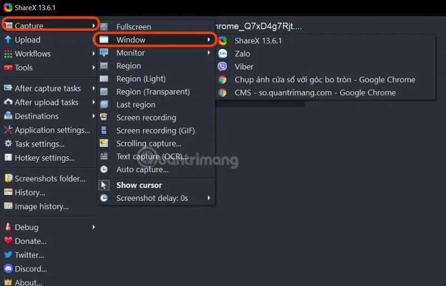Click the Auto capture clock icon
This screenshot has height=286, width=446.
104,169
